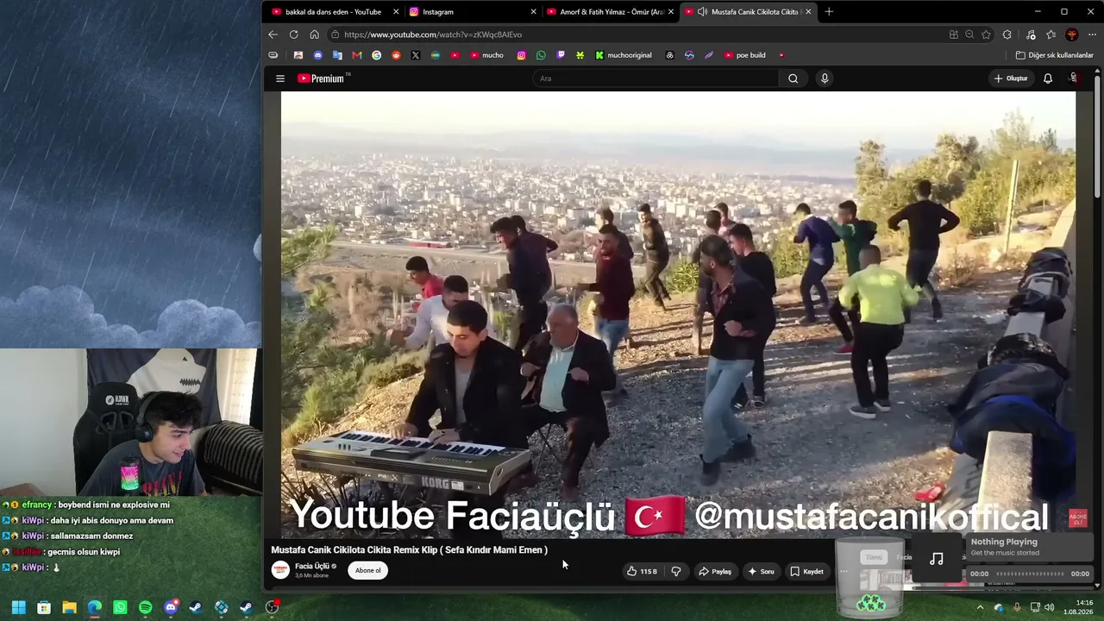This screenshot has height=621, width=1104.
Task: Open the Instagram bookmark in the bookmarks bar
Action: click(x=521, y=55)
